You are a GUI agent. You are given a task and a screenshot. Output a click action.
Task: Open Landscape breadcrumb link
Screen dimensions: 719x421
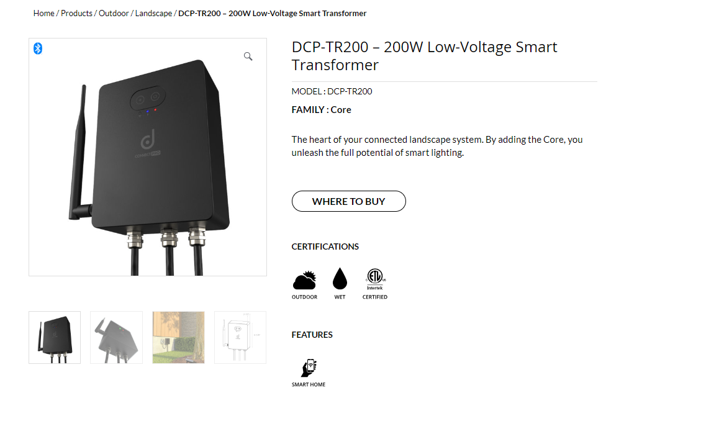(153, 13)
